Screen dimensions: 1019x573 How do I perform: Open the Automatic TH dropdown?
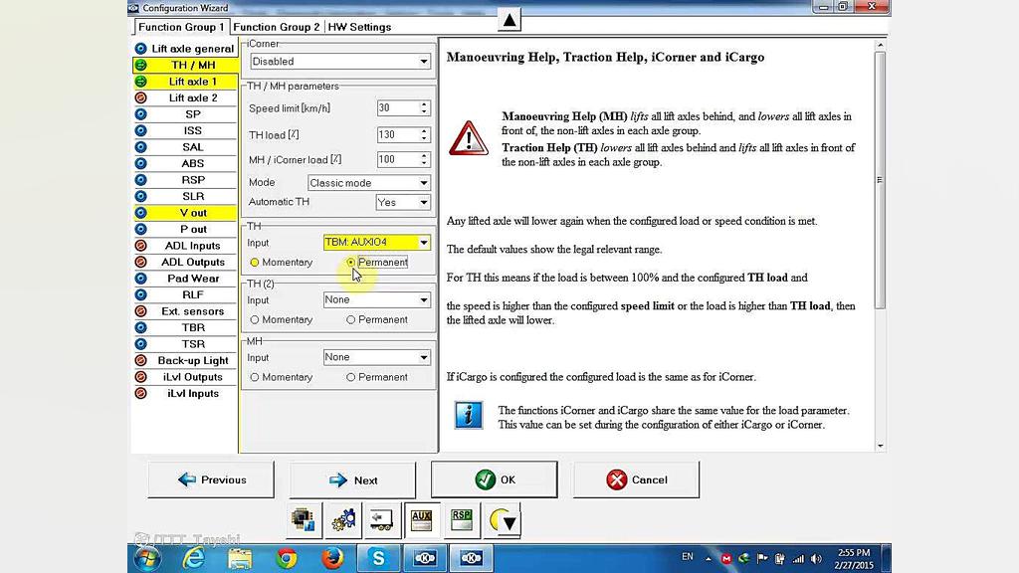pyautogui.click(x=403, y=202)
